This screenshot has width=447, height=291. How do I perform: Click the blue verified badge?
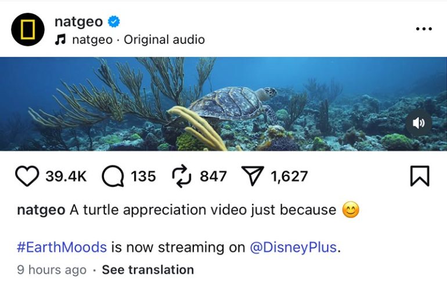click(x=114, y=22)
